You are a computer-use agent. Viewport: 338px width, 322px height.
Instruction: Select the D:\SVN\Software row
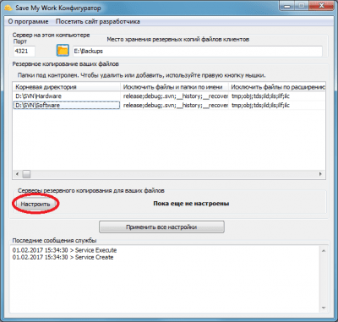pos(169,106)
